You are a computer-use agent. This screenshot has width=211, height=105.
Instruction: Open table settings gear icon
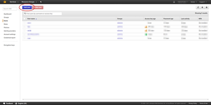click(202, 8)
